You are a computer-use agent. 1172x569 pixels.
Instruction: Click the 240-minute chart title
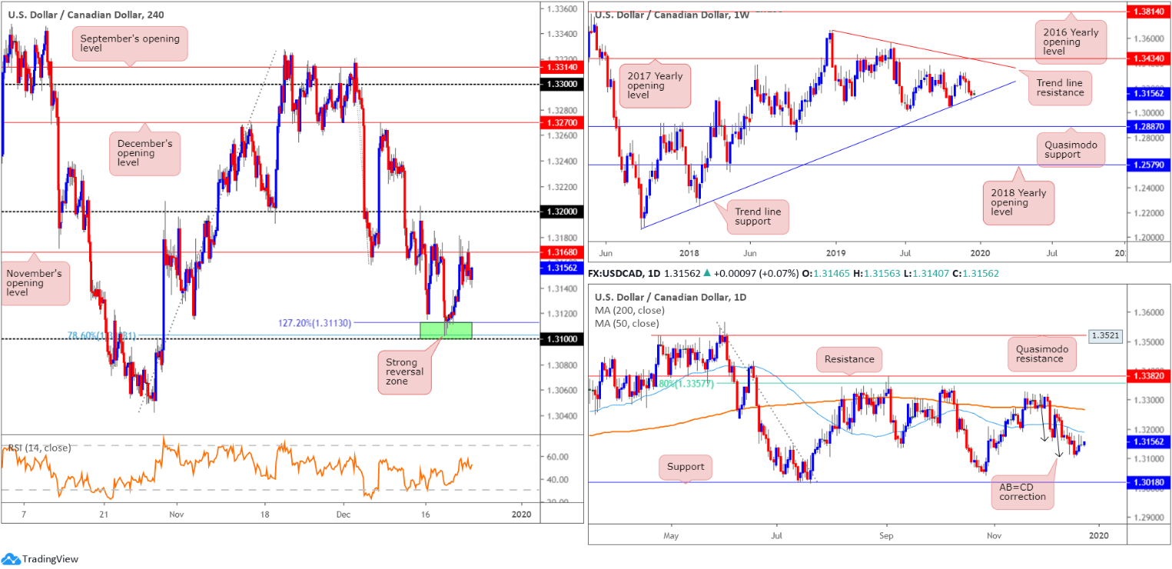tap(85, 15)
